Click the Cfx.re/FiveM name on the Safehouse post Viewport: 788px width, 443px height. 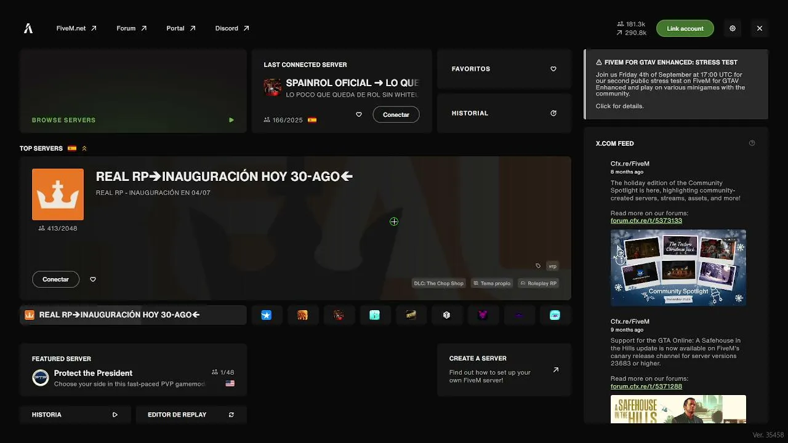[630, 321]
